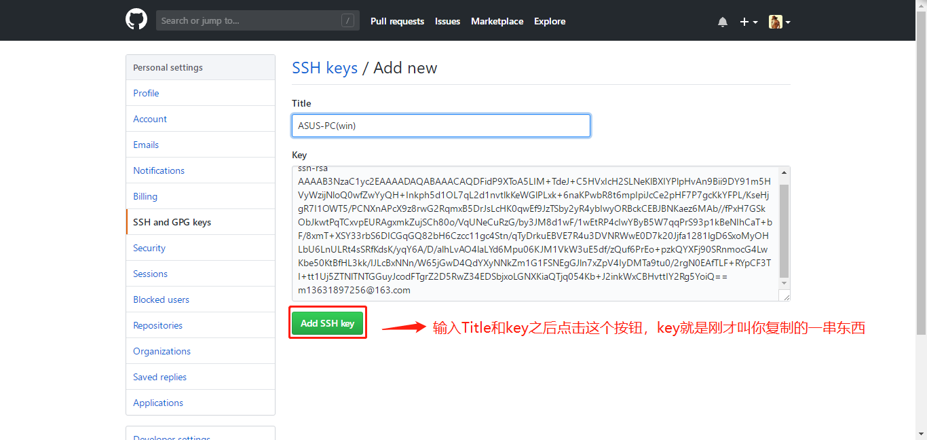Click the Key textarea scroll down arrow

click(784, 283)
